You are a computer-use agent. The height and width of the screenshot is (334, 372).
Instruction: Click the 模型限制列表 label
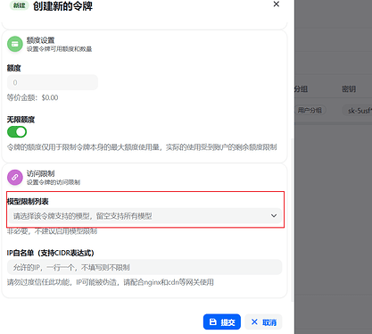[x=28, y=202]
